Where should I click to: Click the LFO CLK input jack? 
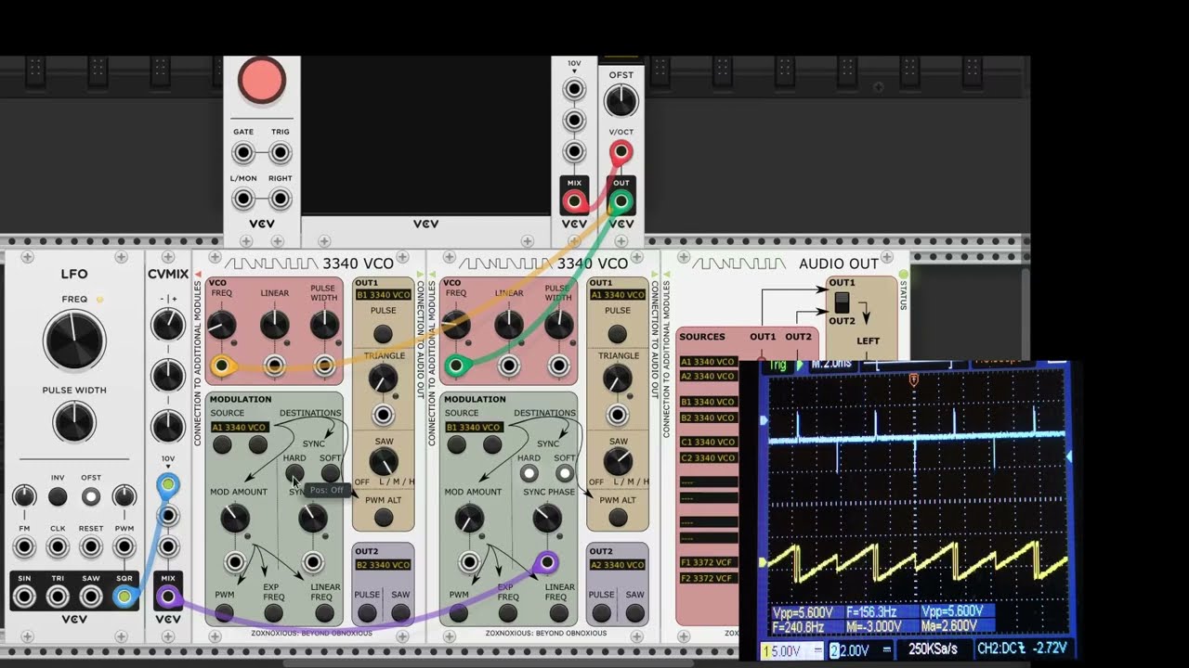coord(58,546)
